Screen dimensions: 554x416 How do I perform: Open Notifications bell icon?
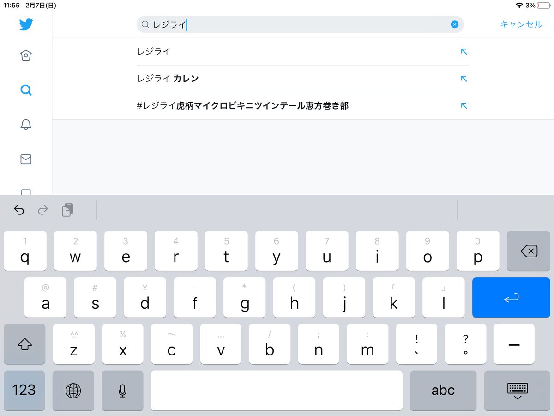(26, 124)
